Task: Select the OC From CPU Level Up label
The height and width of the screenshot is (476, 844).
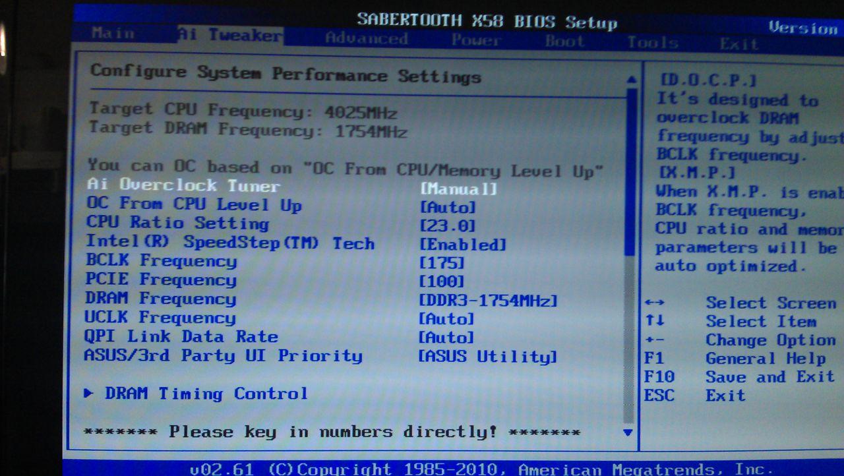Action: coord(195,204)
